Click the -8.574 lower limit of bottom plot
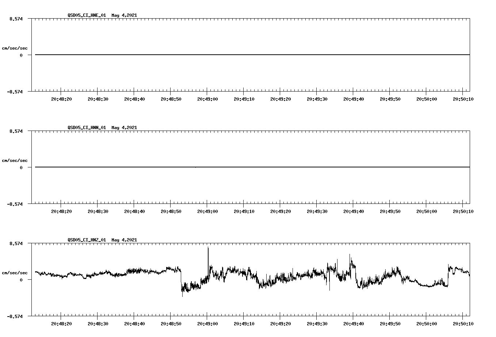Screen dimensions: 496x337 coord(14,317)
